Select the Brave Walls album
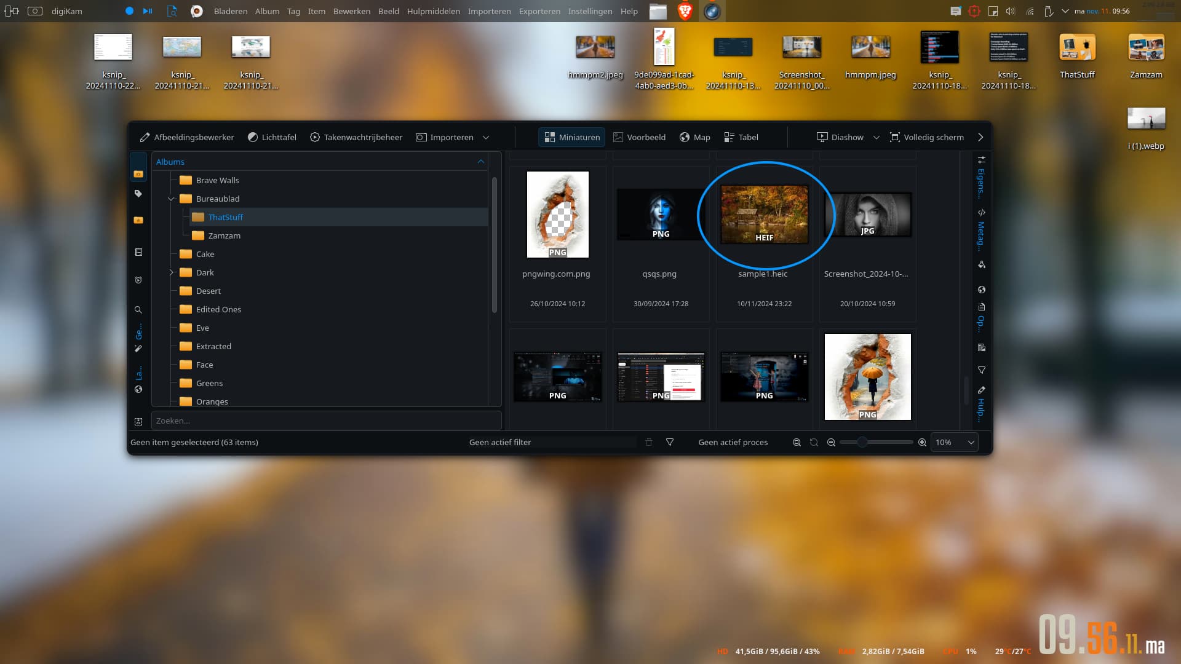1181x664 pixels. point(218,180)
